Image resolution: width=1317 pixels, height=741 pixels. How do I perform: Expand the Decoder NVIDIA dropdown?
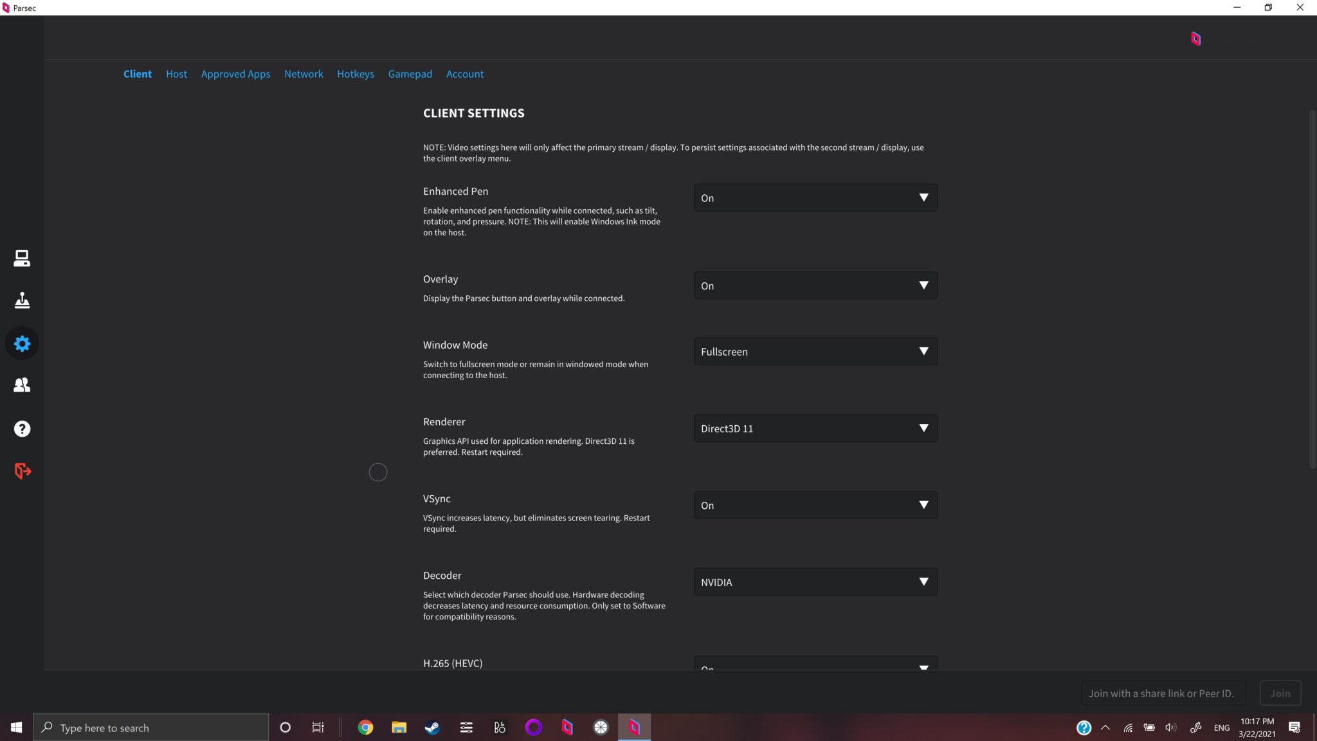815,582
